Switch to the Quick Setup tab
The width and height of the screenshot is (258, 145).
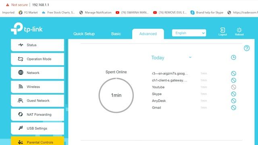pyautogui.click(x=84, y=34)
